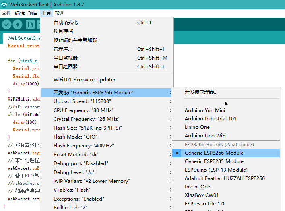Image resolution: width=285 pixels, height=211 pixels.
Task: Select Invent One board
Action: 226,187
